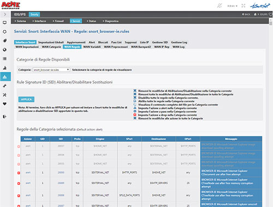Viewport: 273px width, 207px height.
Task: Click the lifebuoy target sidebar icon
Action: pos(5,32)
